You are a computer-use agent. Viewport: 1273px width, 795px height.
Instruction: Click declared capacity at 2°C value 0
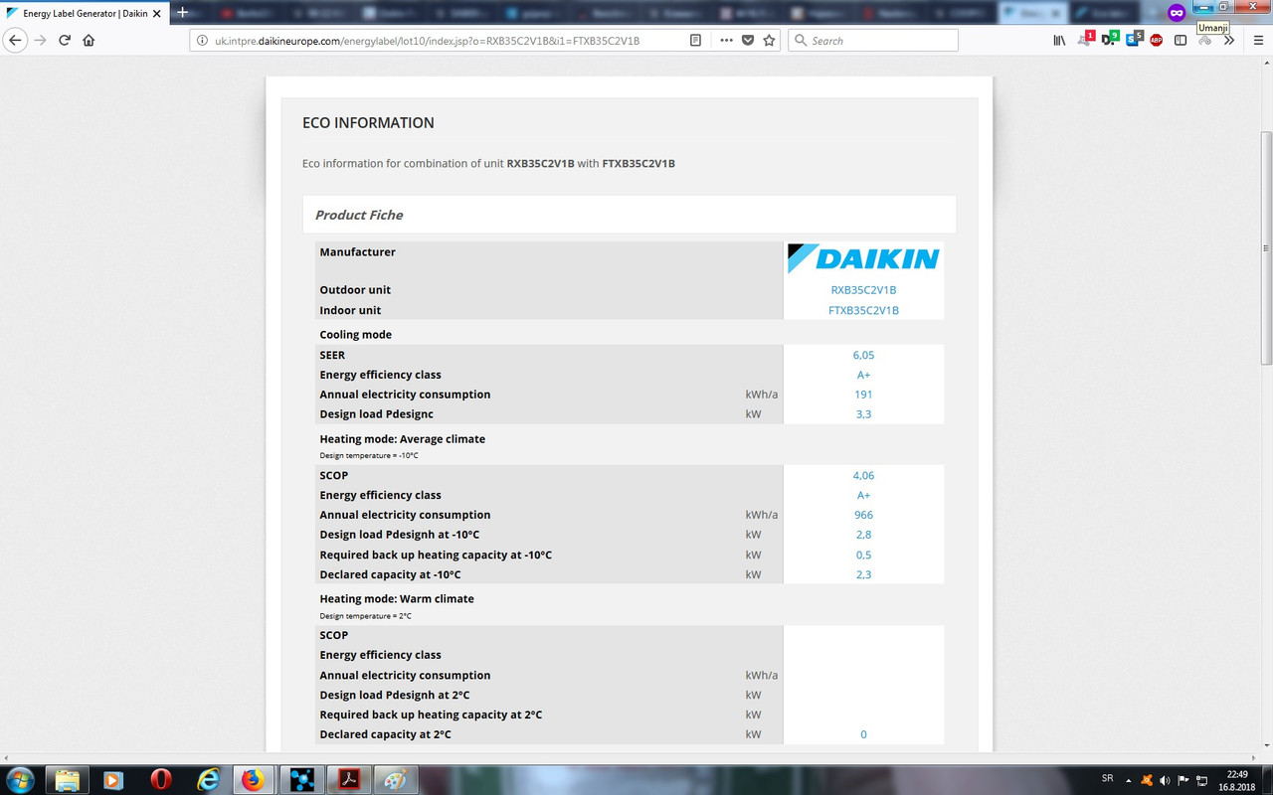(x=863, y=734)
